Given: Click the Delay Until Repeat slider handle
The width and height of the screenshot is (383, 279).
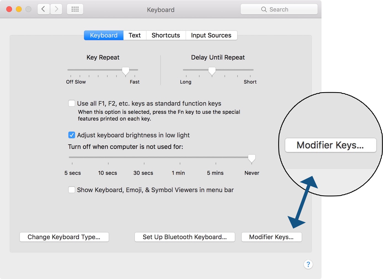Looking at the screenshot, I should [x=212, y=71].
